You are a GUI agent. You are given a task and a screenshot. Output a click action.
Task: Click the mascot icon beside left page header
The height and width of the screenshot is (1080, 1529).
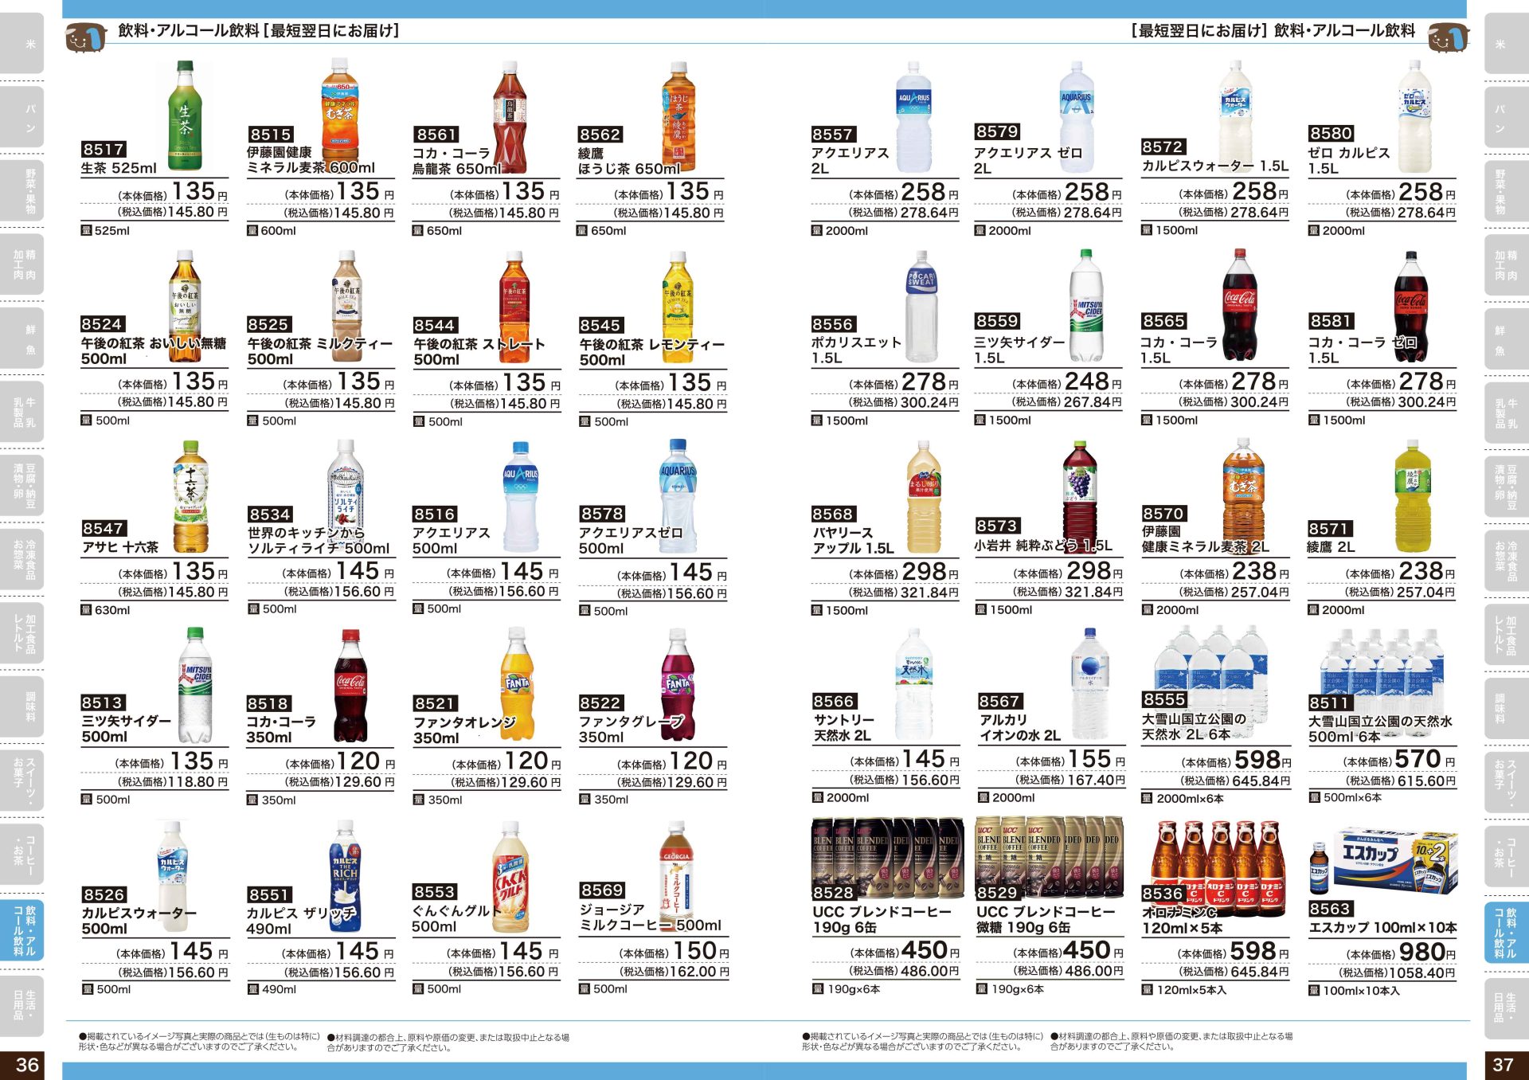[85, 37]
